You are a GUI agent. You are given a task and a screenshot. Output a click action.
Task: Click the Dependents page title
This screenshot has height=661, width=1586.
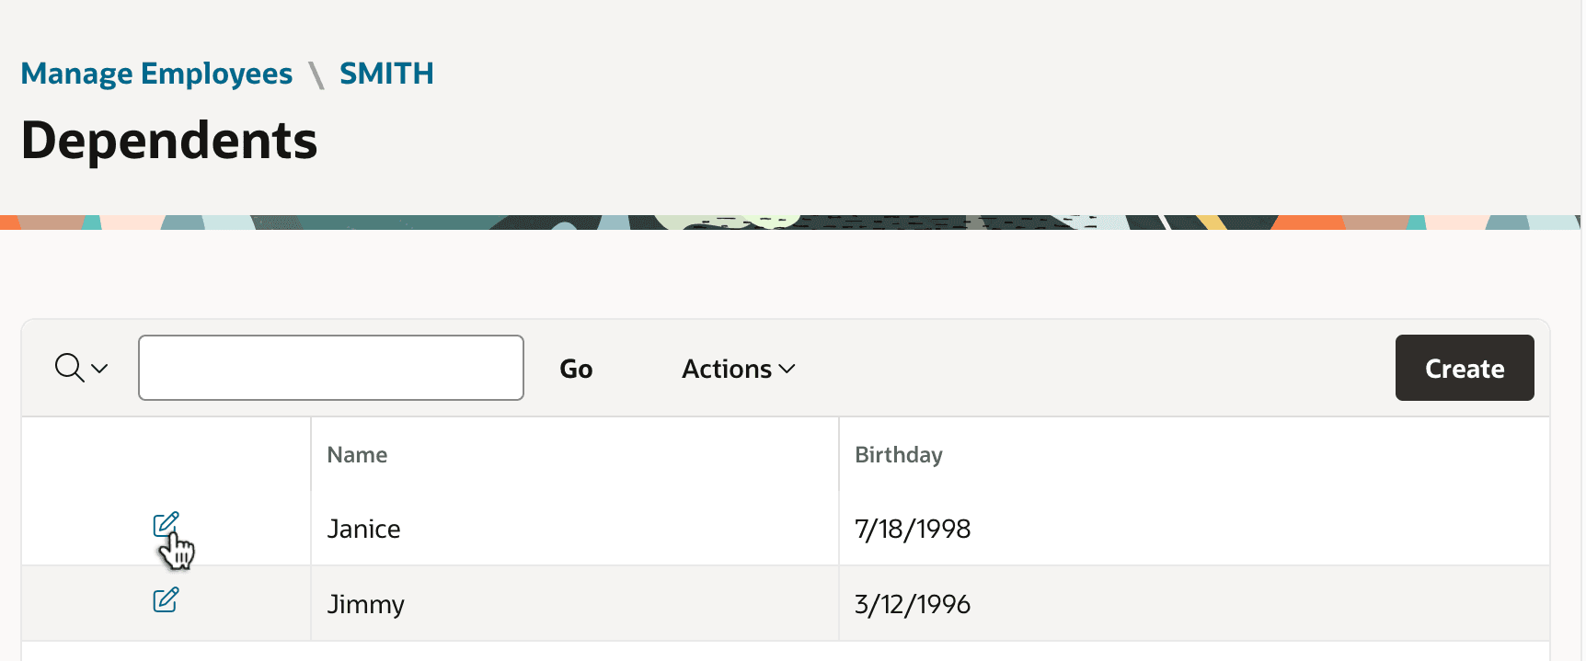pos(169,141)
